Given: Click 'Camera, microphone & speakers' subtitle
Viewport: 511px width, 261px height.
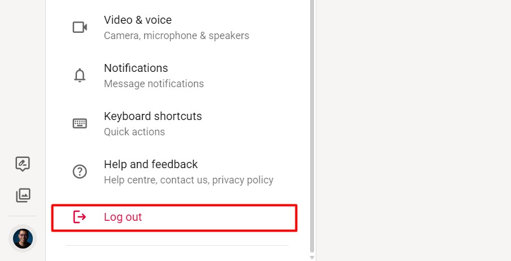Looking at the screenshot, I should tap(177, 36).
